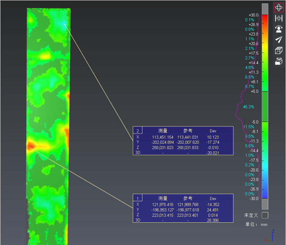Click the +14.4 scale label
The width and height of the screenshot is (286, 245).
coord(254,63)
